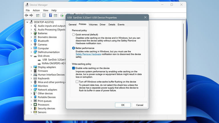The image size is (219, 123).
Task: Click the scan/update driver printer-like toolbar icon
Action: tap(62, 15)
